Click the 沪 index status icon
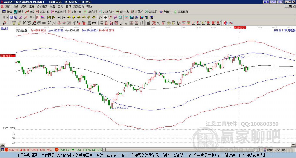The height and width of the screenshot is (158, 296). point(7,150)
